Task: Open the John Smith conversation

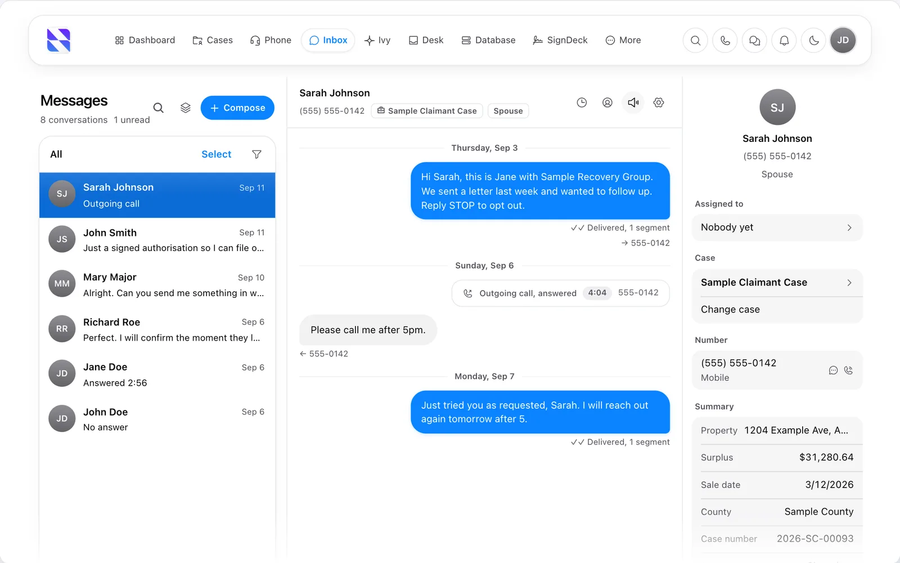Action: (x=157, y=240)
